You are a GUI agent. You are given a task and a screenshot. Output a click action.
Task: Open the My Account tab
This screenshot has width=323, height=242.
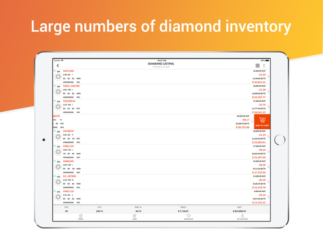pyautogui.click(x=242, y=217)
